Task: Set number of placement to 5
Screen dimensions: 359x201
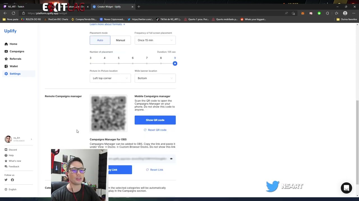Action: [x=119, y=63]
